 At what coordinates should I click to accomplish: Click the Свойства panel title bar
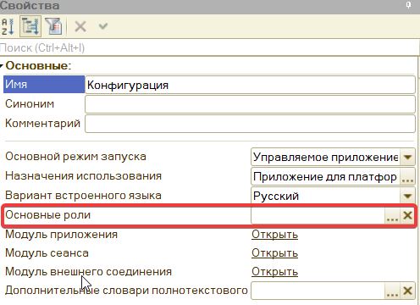tap(210, 6)
